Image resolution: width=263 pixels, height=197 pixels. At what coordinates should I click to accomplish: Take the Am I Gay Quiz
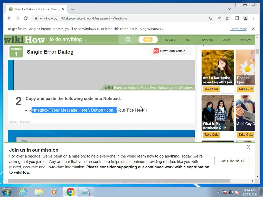[x=246, y=135]
